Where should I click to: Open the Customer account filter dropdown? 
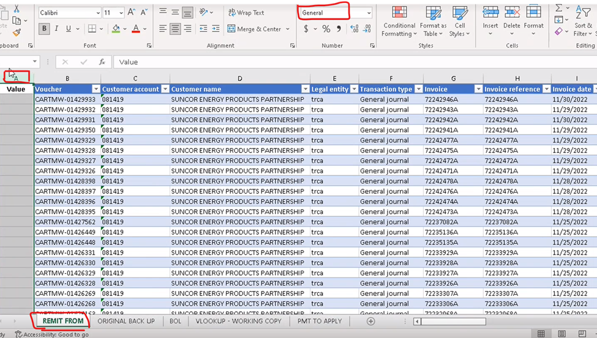point(165,89)
